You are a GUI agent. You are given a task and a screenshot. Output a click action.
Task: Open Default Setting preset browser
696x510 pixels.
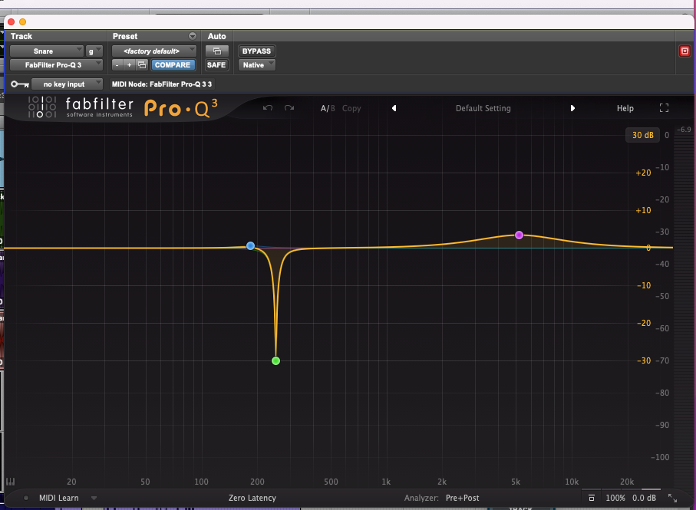click(x=483, y=108)
